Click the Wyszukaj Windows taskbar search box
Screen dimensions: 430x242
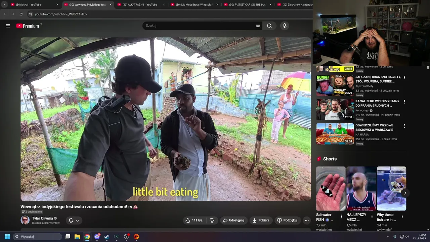38,237
